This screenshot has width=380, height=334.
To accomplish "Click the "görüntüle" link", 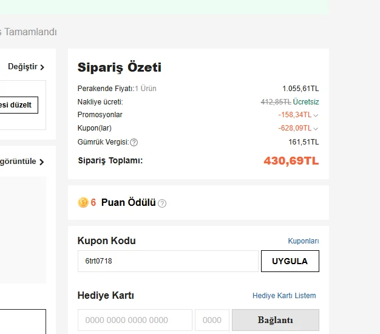I will 22,162.
